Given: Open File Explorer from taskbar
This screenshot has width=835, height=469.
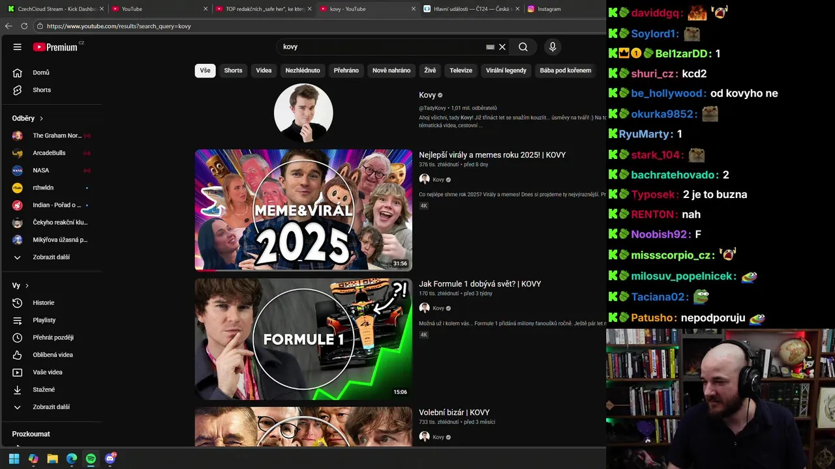Looking at the screenshot, I should 52,459.
